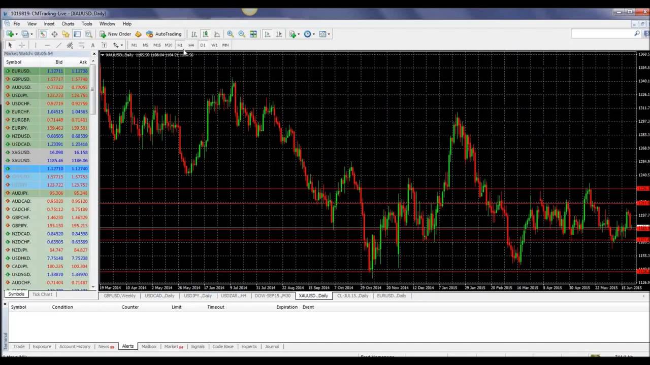This screenshot has width=650, height=365.
Task: Toggle the Navigator star-folder icon
Action: (x=66, y=34)
